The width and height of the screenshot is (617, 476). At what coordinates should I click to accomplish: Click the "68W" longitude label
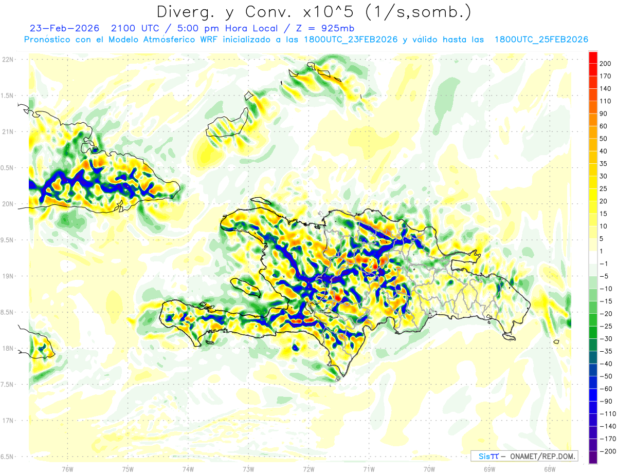click(549, 469)
